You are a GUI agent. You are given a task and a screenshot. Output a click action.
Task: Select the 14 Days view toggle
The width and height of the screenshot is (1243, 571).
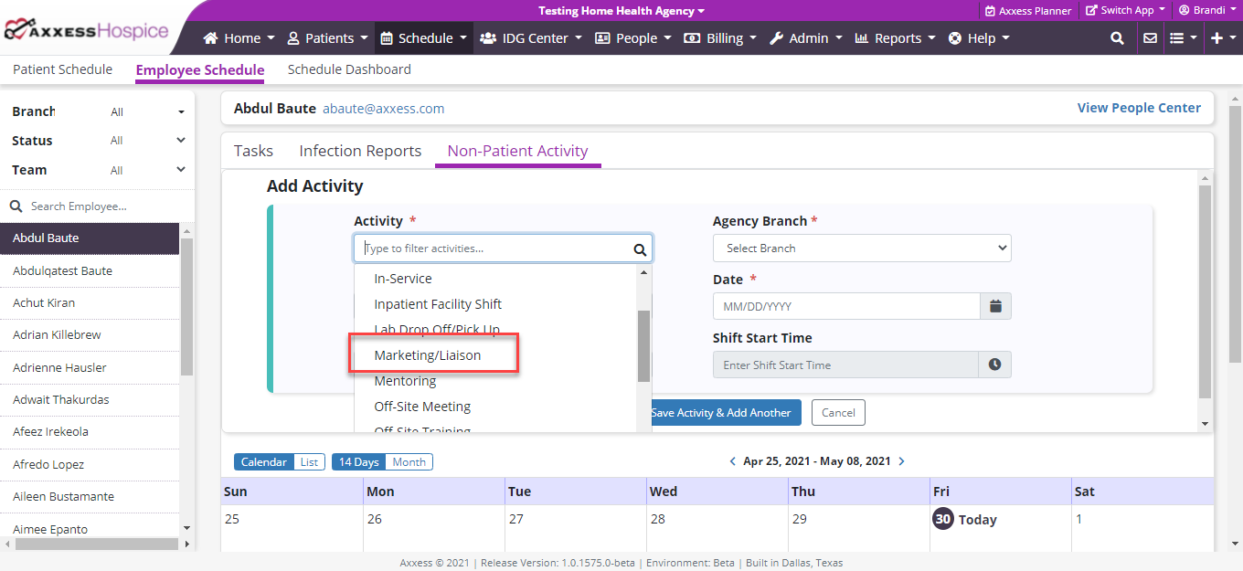coord(358,462)
